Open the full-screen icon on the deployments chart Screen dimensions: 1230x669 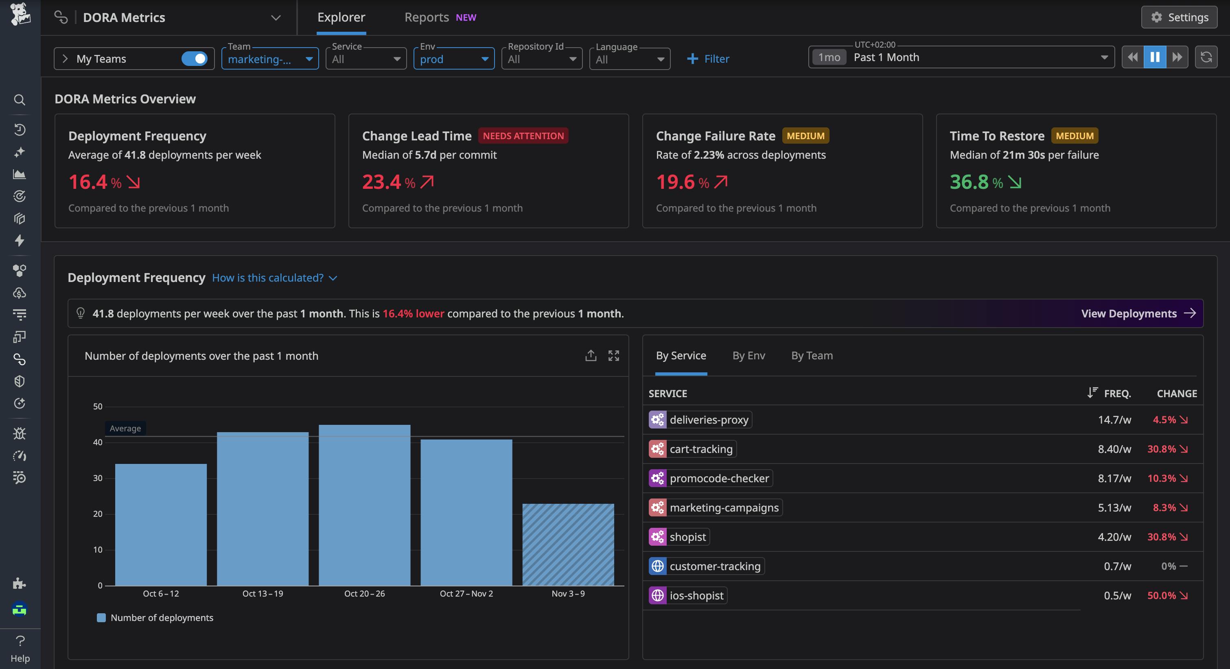614,356
